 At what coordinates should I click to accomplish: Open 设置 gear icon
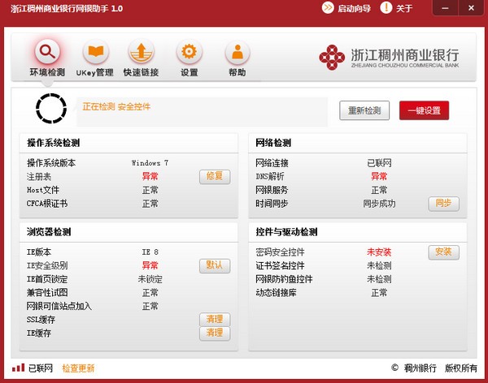tap(190, 52)
